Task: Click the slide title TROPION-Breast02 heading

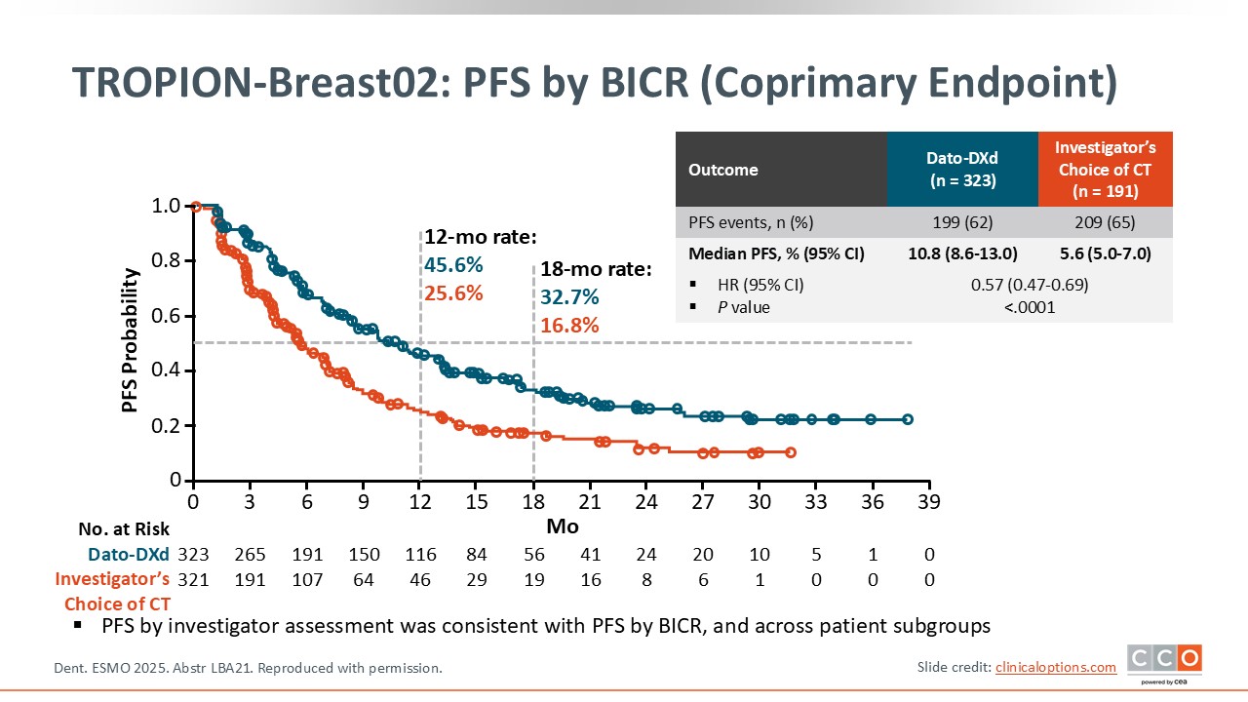Action: coord(595,84)
